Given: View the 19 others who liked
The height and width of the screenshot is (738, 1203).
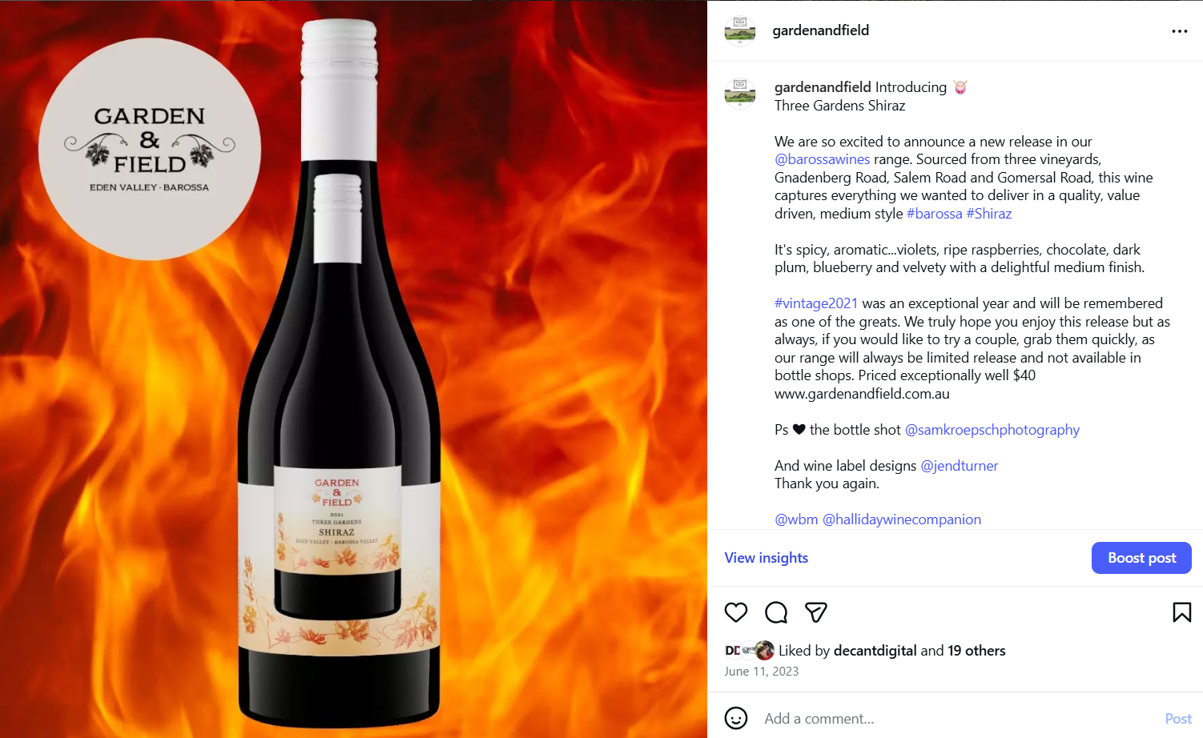Looking at the screenshot, I should pyautogui.click(x=976, y=651).
